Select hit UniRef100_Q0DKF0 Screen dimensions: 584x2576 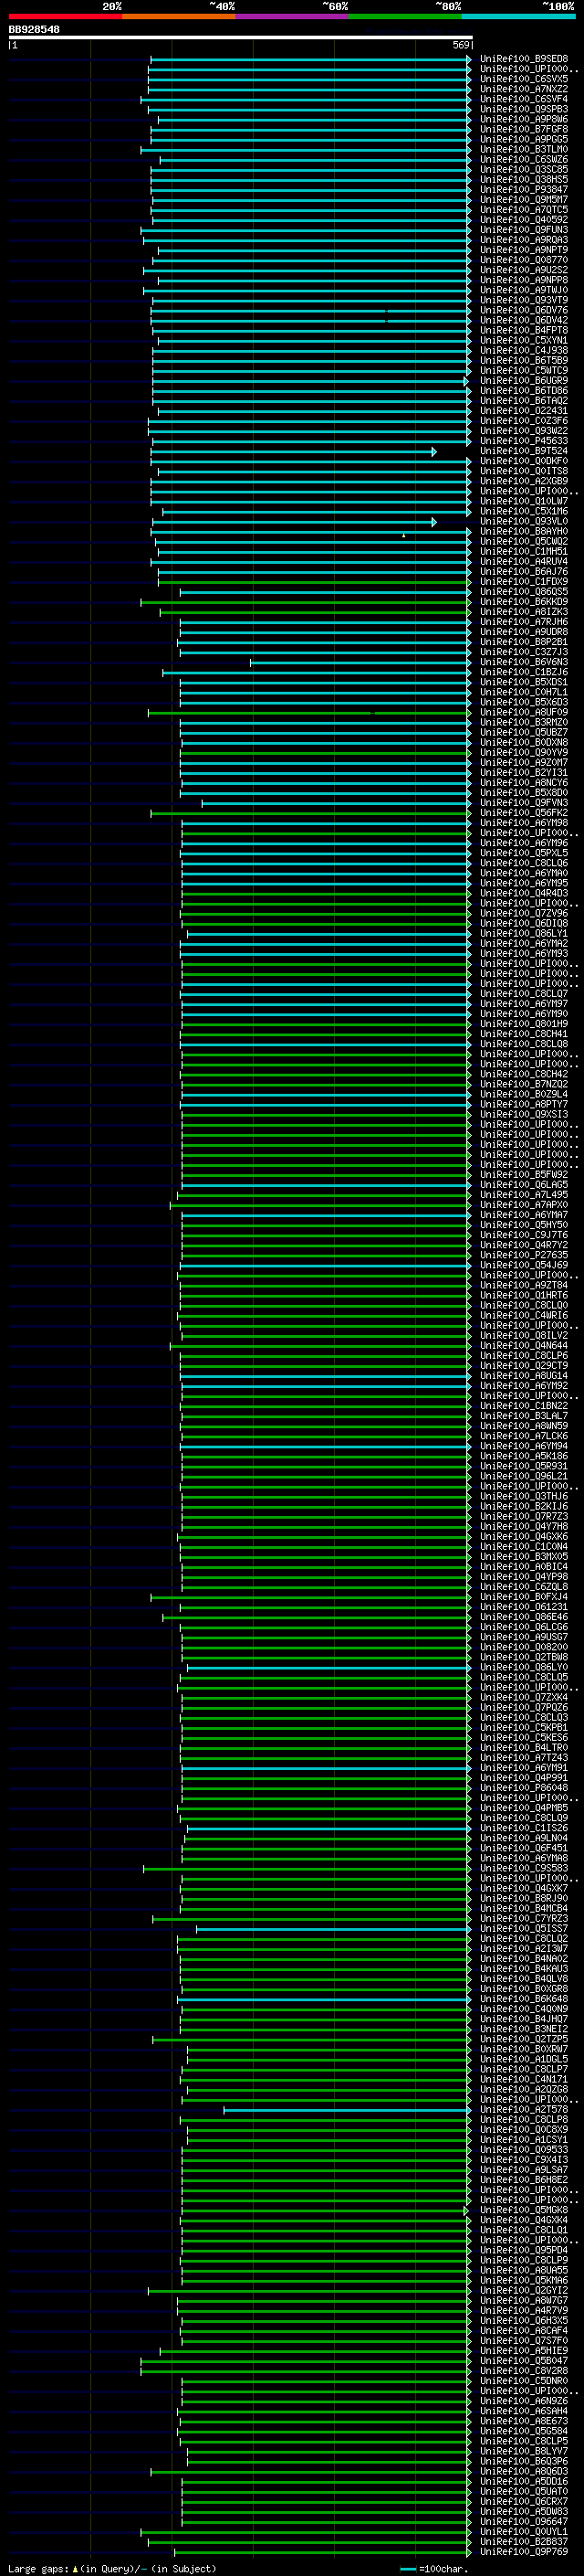pyautogui.click(x=523, y=461)
